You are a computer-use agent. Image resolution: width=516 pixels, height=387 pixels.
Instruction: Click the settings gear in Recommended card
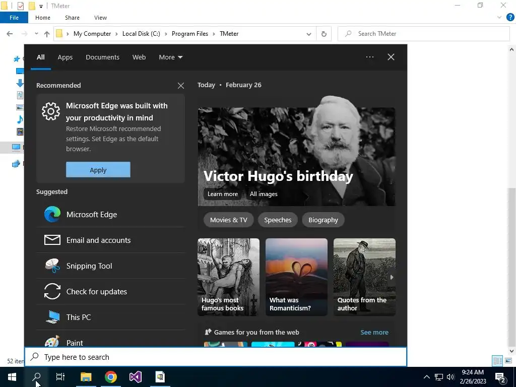point(51,111)
